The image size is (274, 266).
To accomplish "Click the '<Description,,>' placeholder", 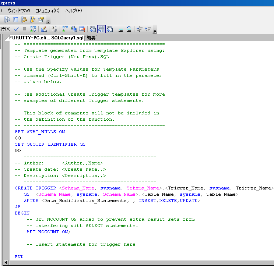I will tap(84, 175).
